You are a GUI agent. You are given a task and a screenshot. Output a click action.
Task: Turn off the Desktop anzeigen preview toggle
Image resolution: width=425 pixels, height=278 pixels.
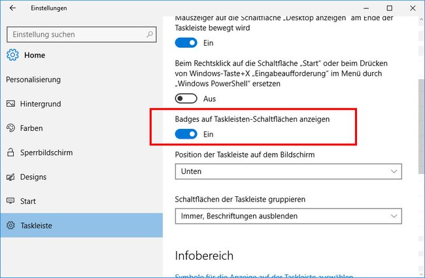coord(186,43)
